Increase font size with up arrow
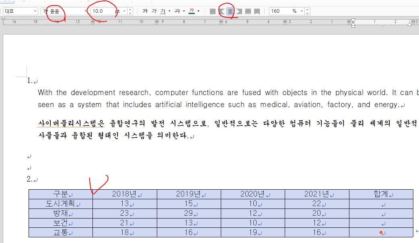This screenshot has width=419, height=243. (130, 10)
